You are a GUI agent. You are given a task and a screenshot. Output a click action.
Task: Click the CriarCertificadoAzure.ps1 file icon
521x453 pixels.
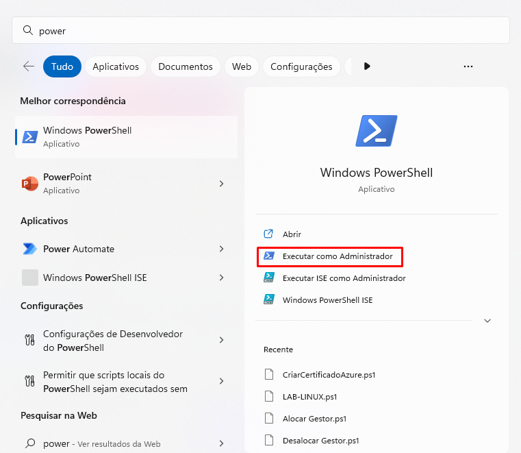pos(269,375)
